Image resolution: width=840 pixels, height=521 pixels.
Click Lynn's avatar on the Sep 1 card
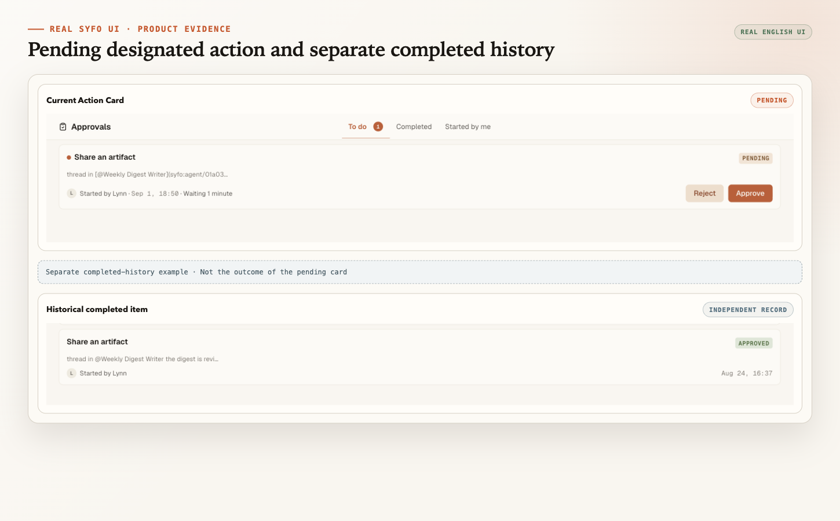pos(71,193)
